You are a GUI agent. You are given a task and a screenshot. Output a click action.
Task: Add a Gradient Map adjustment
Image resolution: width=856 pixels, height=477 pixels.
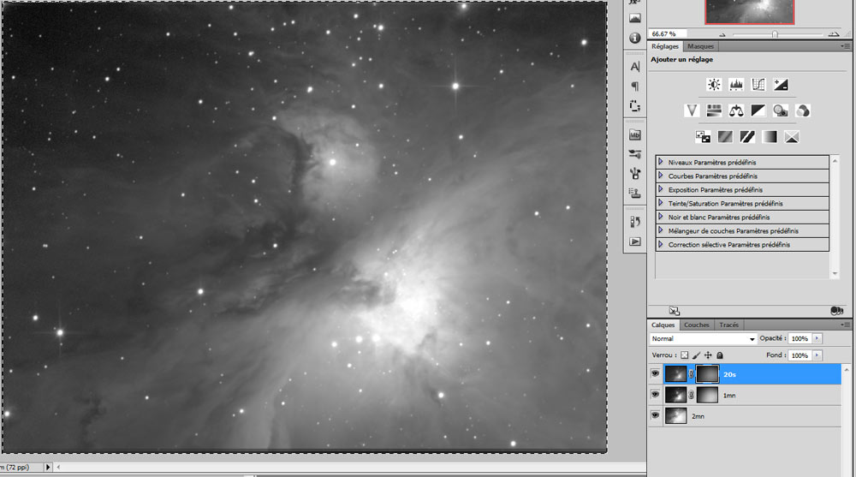click(770, 137)
